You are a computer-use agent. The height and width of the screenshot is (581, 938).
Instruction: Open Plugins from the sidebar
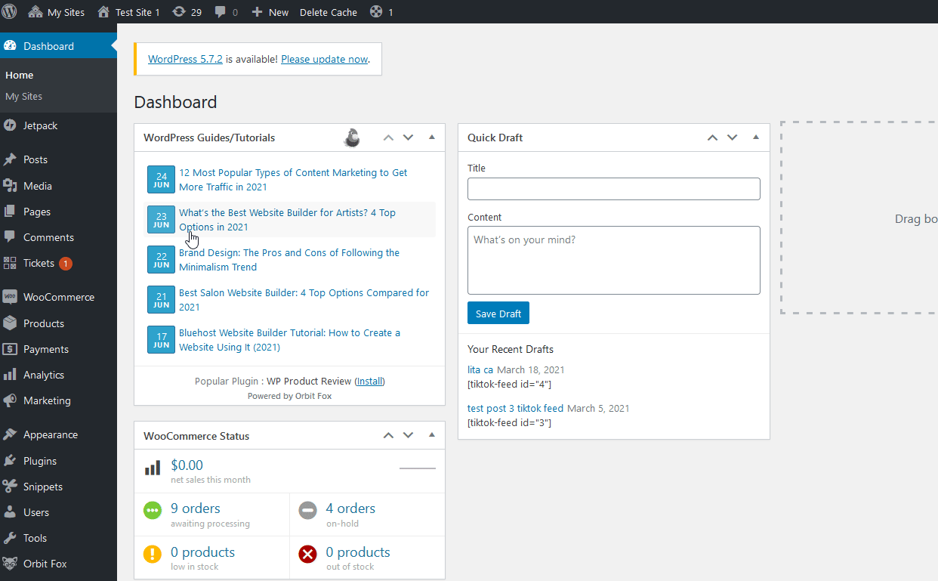pyautogui.click(x=58, y=461)
